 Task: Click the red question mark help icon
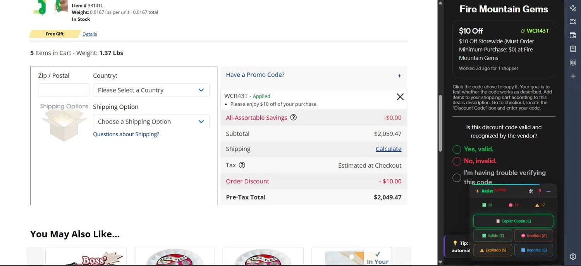[540, 191]
